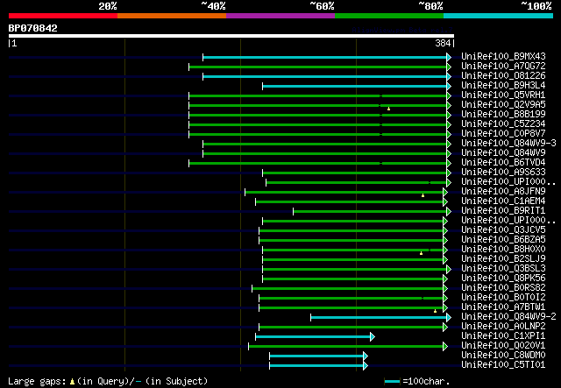Select the red 20% identity color band
This screenshot has width=561, height=388.
tap(63, 16)
